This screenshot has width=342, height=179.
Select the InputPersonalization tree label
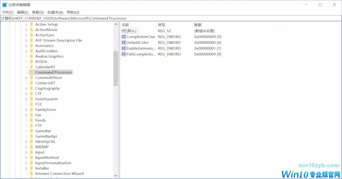coord(53,163)
